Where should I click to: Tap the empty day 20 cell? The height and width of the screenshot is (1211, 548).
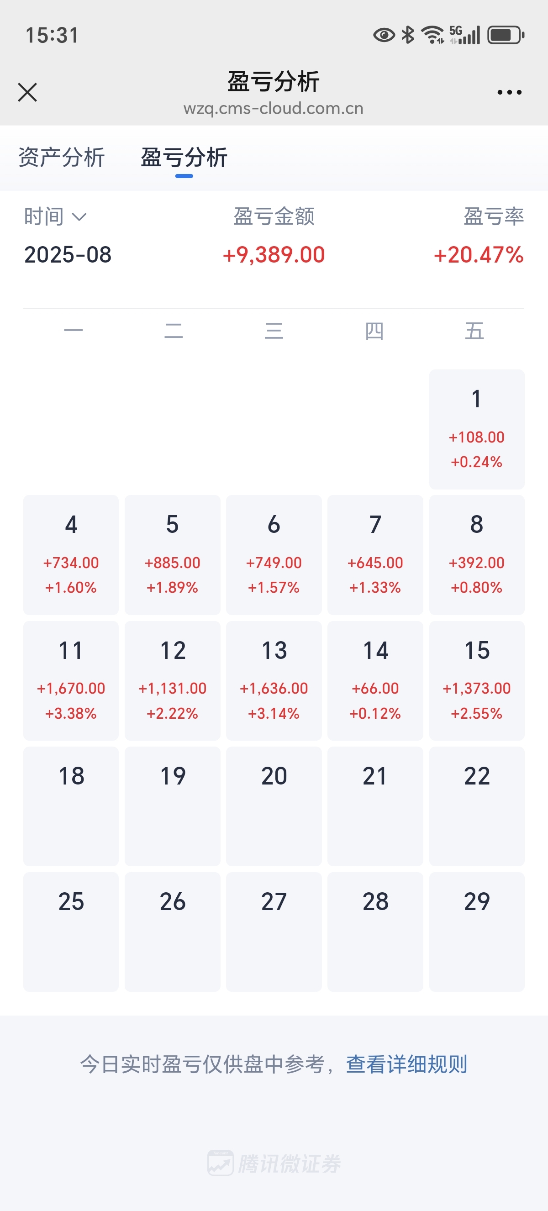[274, 806]
